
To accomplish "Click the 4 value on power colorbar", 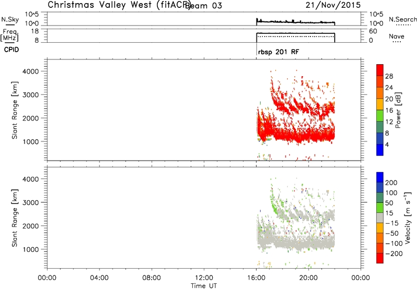I will 387,144.
